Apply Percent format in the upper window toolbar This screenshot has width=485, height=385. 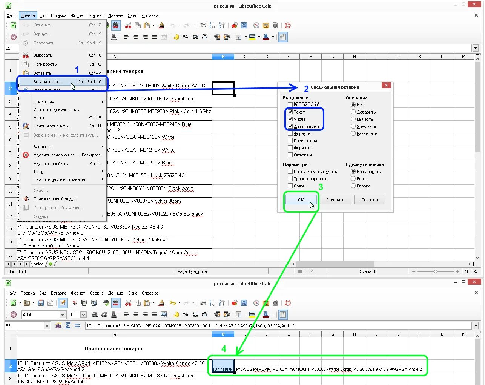(x=186, y=37)
